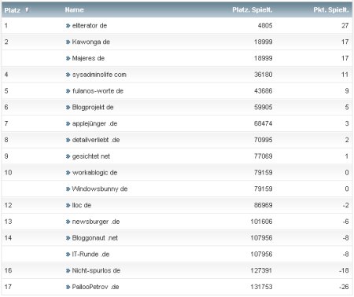The height and width of the screenshot is (297, 354).
Task: Select the points value 27
Action: click(345, 26)
